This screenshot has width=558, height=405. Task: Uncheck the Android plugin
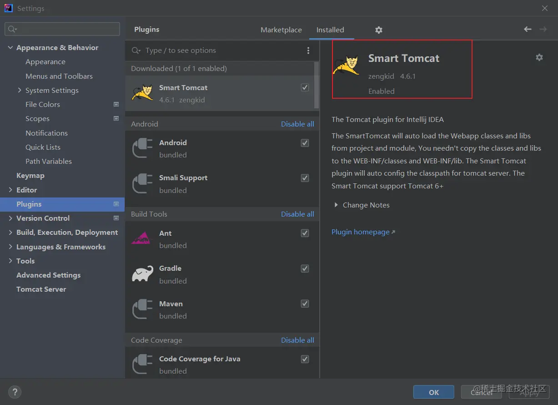(305, 143)
